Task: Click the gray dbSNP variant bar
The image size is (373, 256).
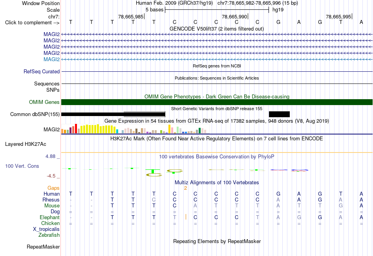Action: tap(144, 114)
